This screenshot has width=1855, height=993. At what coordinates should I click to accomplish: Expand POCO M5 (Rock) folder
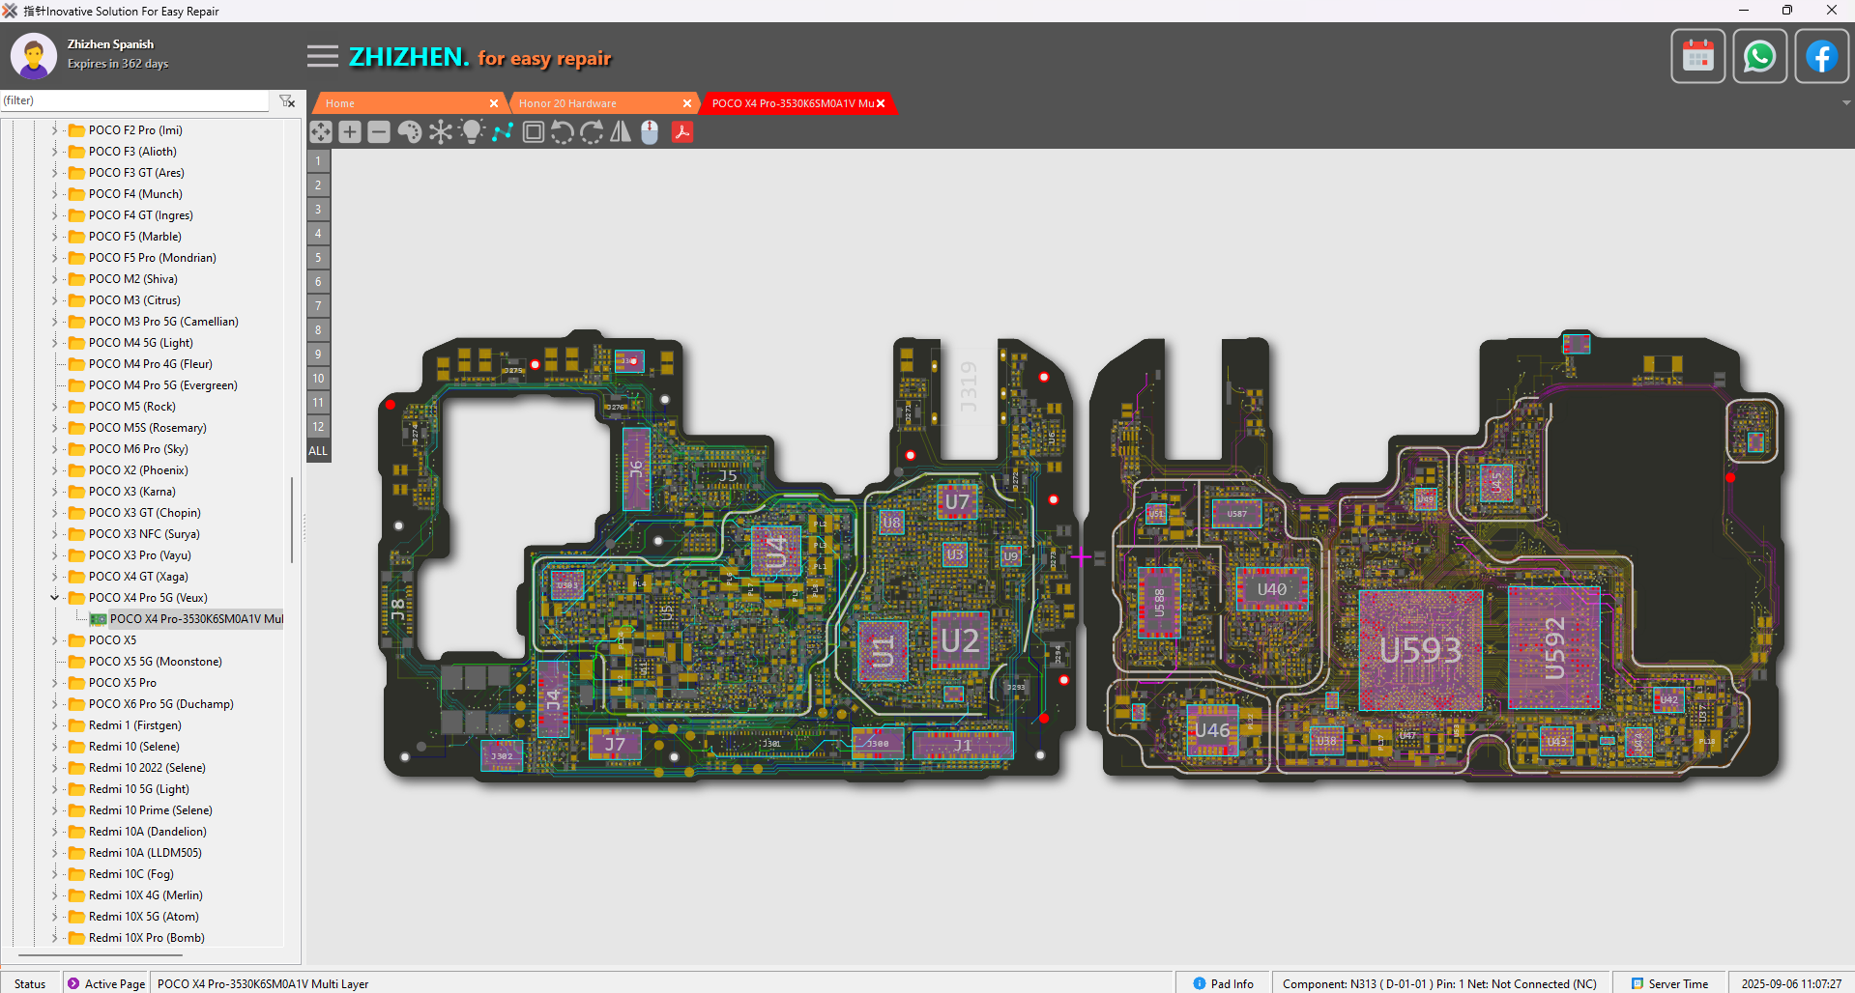click(55, 406)
